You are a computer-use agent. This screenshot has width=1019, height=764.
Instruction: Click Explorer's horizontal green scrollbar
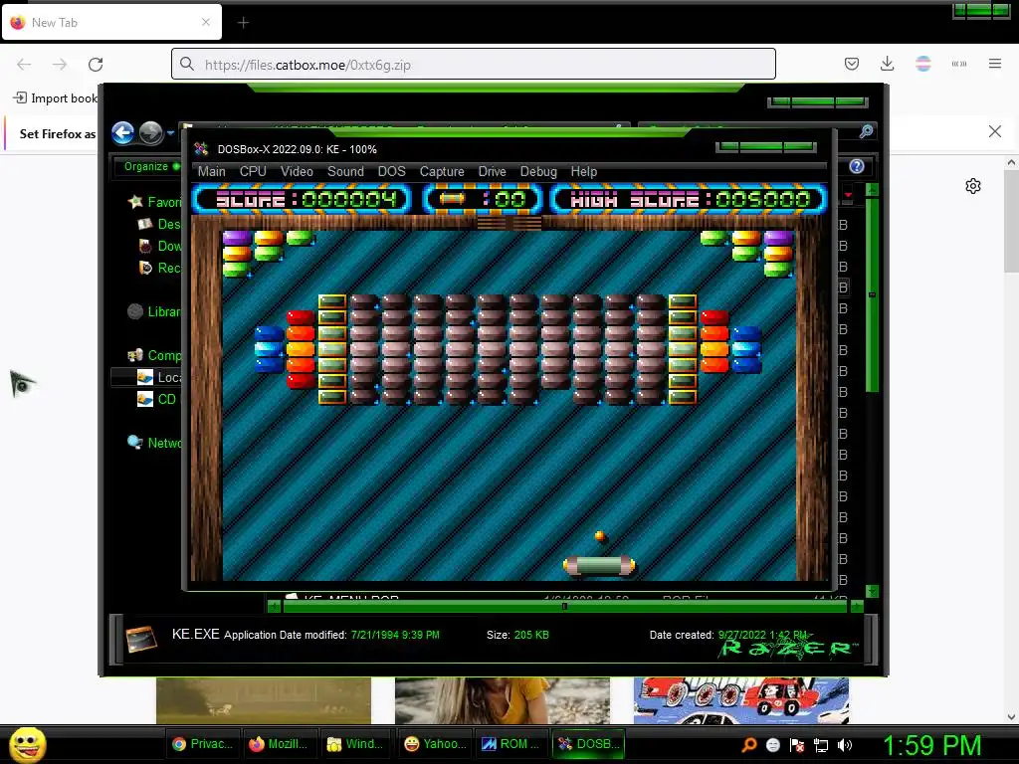564,607
